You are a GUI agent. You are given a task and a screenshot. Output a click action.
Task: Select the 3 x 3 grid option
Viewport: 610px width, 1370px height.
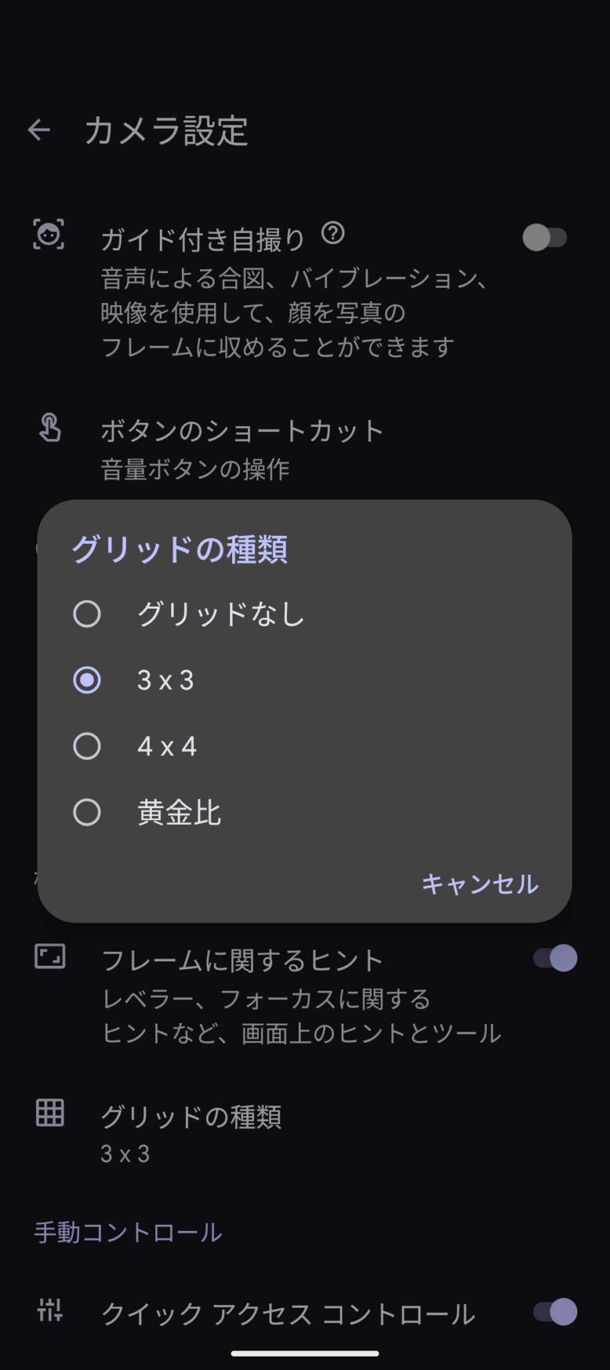(87, 680)
